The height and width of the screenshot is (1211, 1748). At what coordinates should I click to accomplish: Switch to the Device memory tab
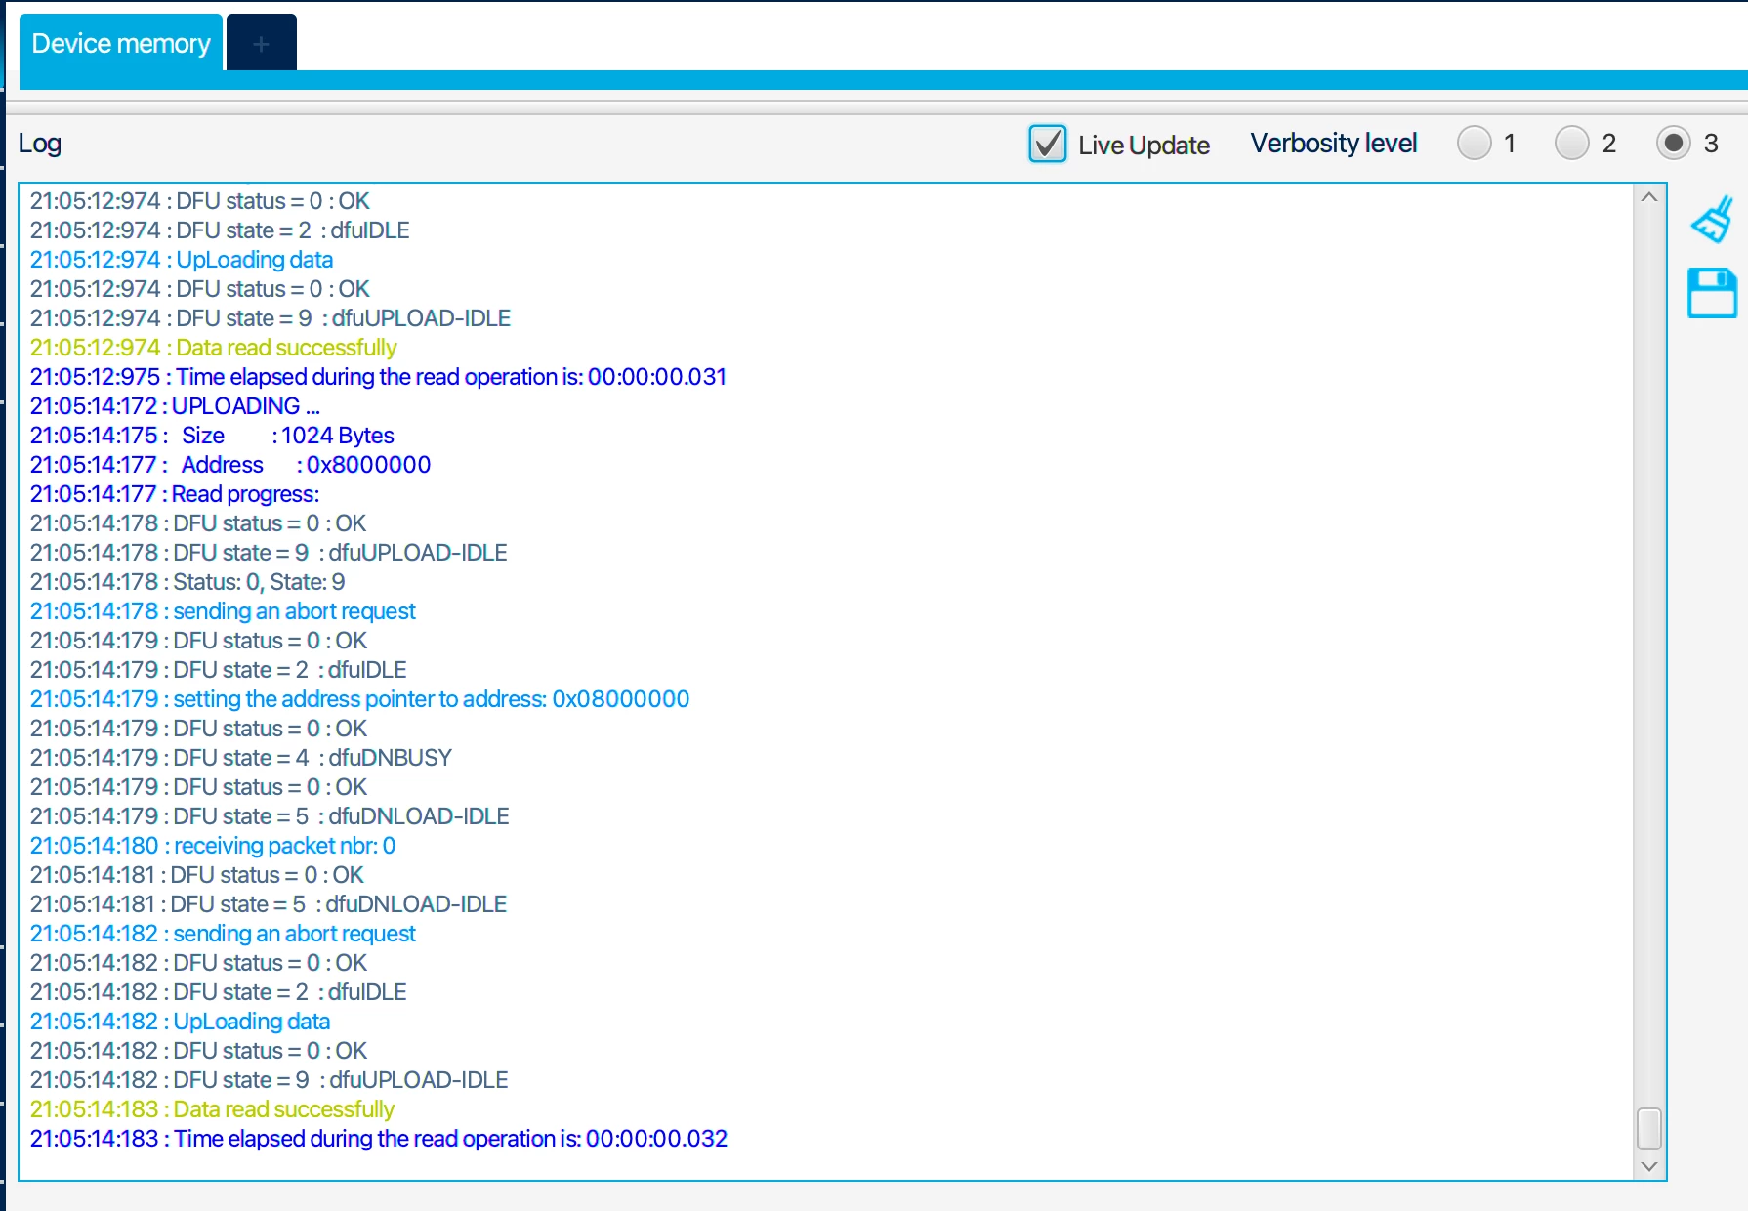(x=121, y=44)
